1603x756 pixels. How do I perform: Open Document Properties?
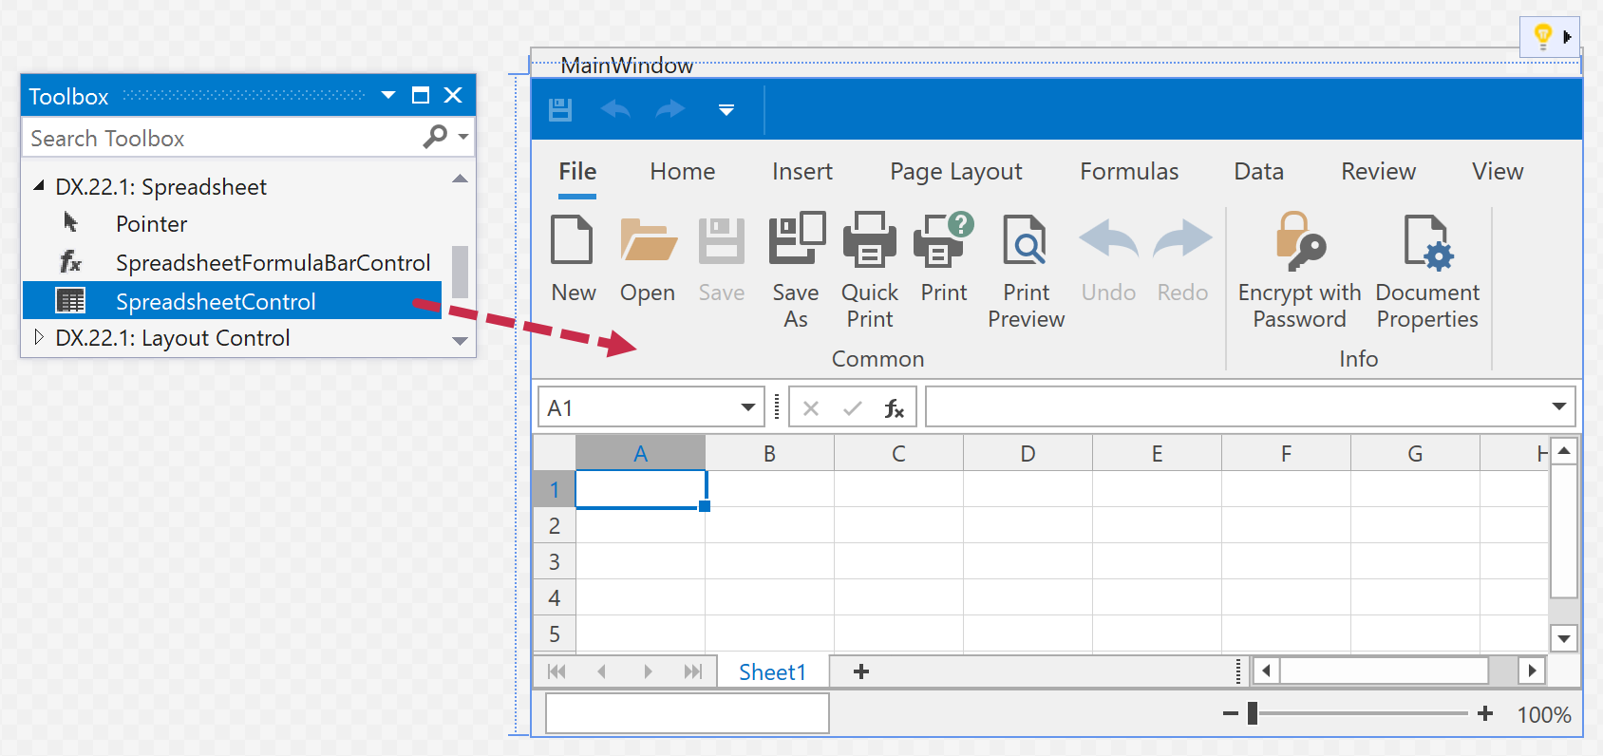pyautogui.click(x=1427, y=239)
